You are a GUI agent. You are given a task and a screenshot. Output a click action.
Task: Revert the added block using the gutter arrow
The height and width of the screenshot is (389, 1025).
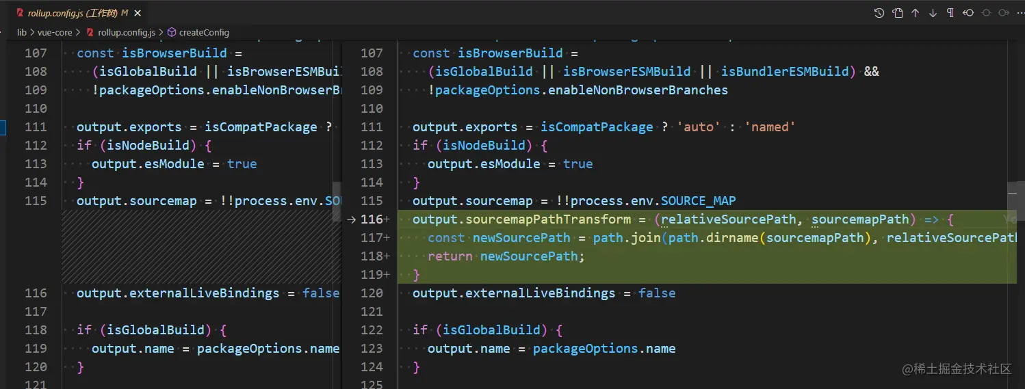[x=352, y=219]
